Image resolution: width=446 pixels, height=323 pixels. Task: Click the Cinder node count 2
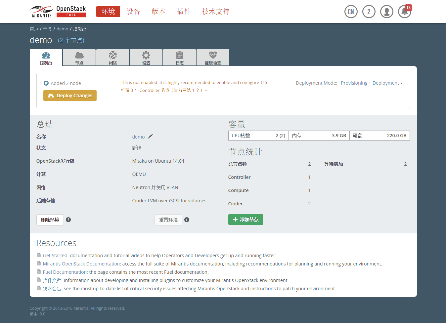tap(309, 204)
